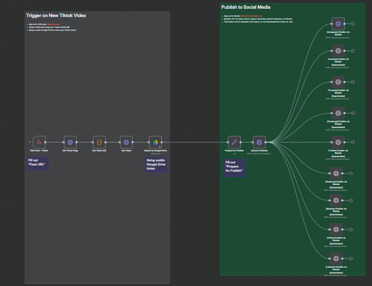Click the output plus handle after Facebook node
This screenshot has height=286, width=372.
tap(353, 113)
